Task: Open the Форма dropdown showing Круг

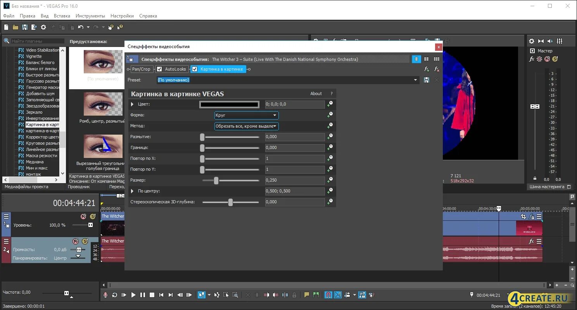Action: [x=246, y=115]
